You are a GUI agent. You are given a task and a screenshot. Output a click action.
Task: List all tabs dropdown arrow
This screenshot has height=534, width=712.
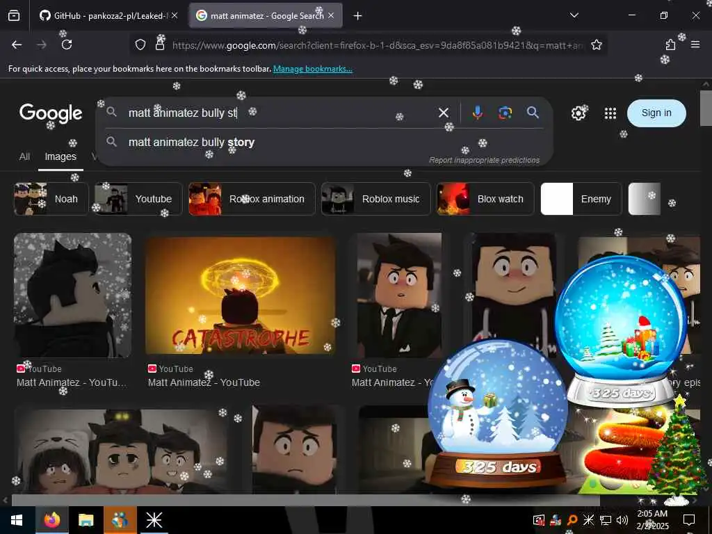(574, 15)
